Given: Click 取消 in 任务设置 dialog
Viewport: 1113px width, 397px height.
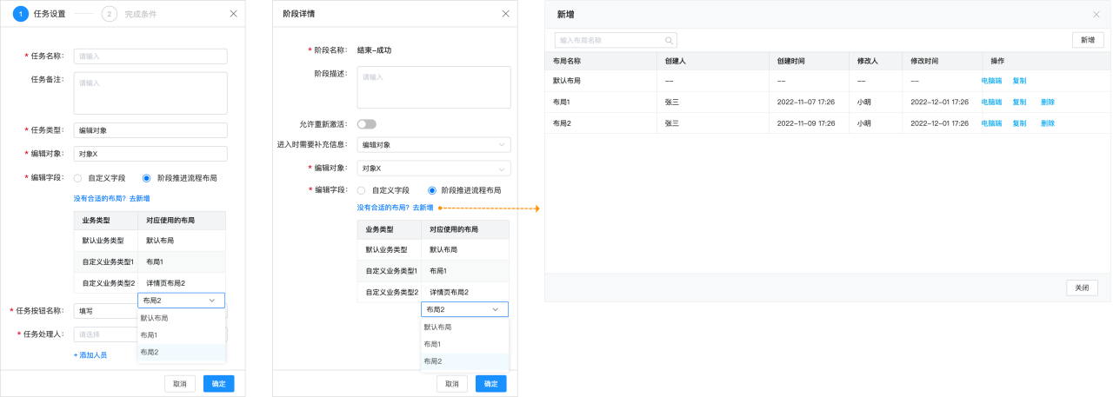Looking at the screenshot, I should point(179,384).
